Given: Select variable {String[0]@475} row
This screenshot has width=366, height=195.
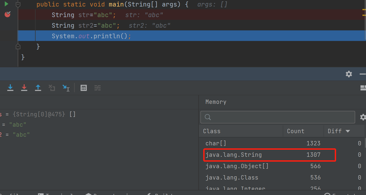Looking at the screenshot, I should [99, 114].
